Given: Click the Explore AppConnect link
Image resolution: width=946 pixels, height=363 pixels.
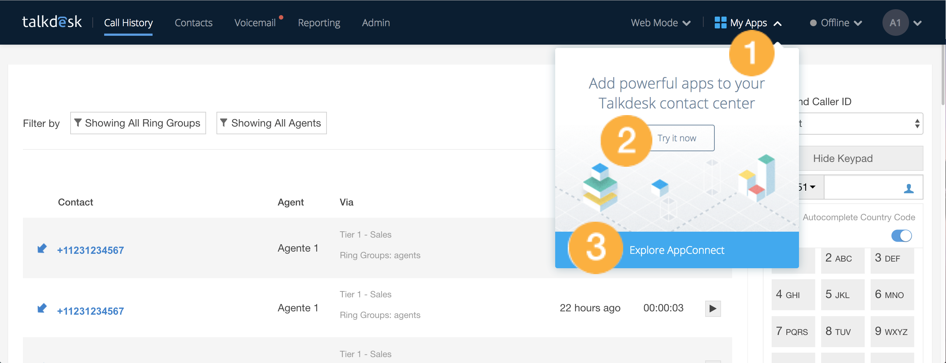Looking at the screenshot, I should click(x=677, y=250).
